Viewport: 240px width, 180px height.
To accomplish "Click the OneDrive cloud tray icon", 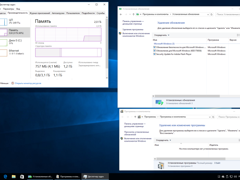I will coord(223,177).
